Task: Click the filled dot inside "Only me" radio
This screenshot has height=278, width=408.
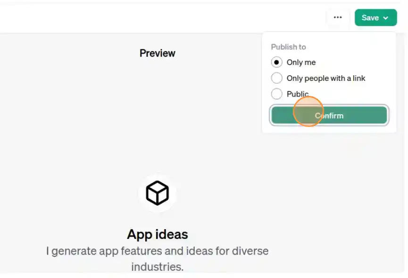Action: (277, 62)
